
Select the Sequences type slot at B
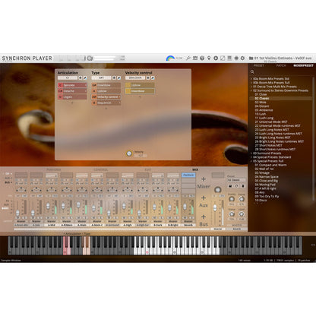click(106, 103)
